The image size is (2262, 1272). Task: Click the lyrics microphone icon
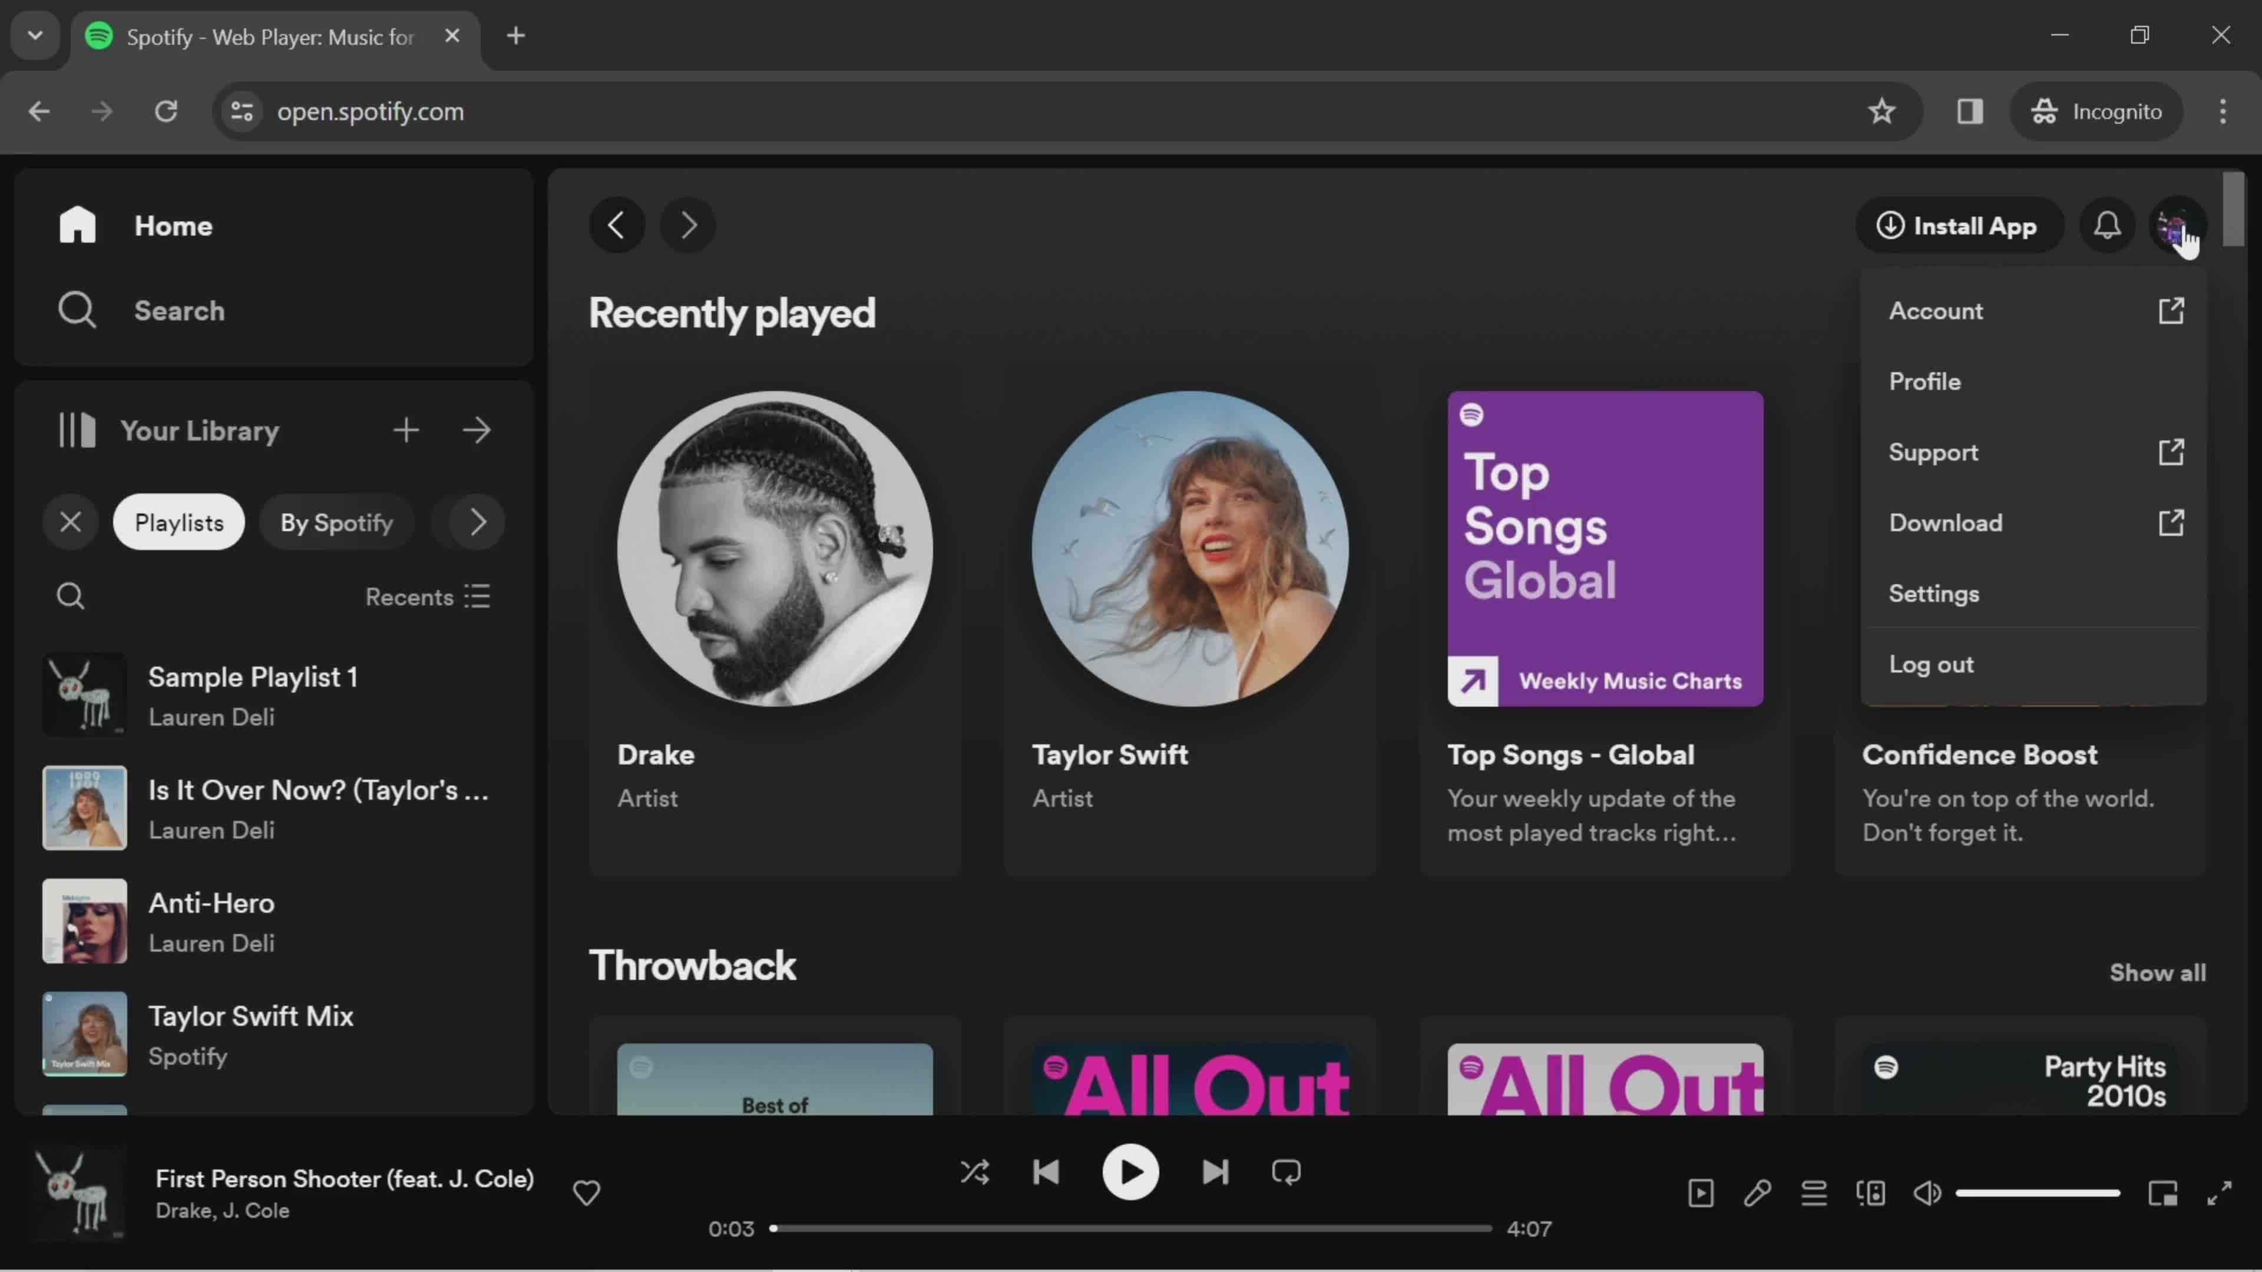(1757, 1193)
